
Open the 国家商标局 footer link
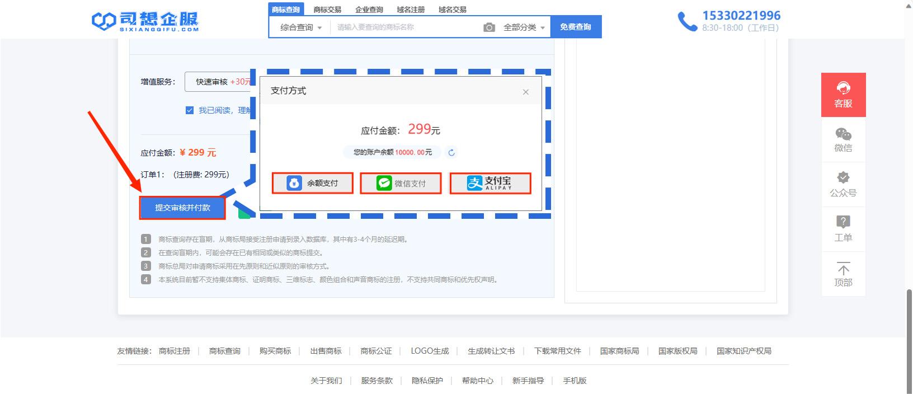[619, 351]
